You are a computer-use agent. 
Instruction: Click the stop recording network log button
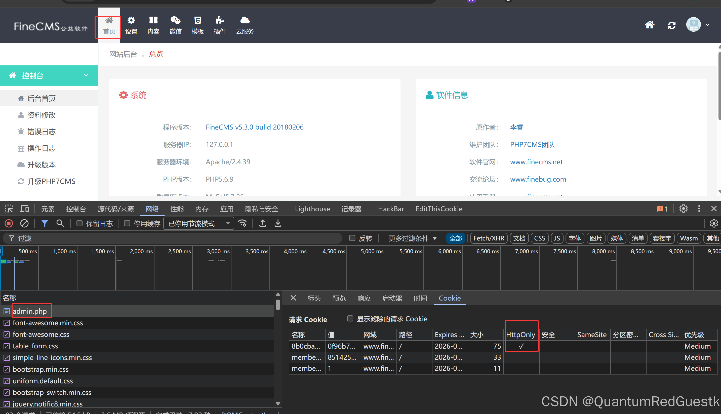(x=9, y=224)
